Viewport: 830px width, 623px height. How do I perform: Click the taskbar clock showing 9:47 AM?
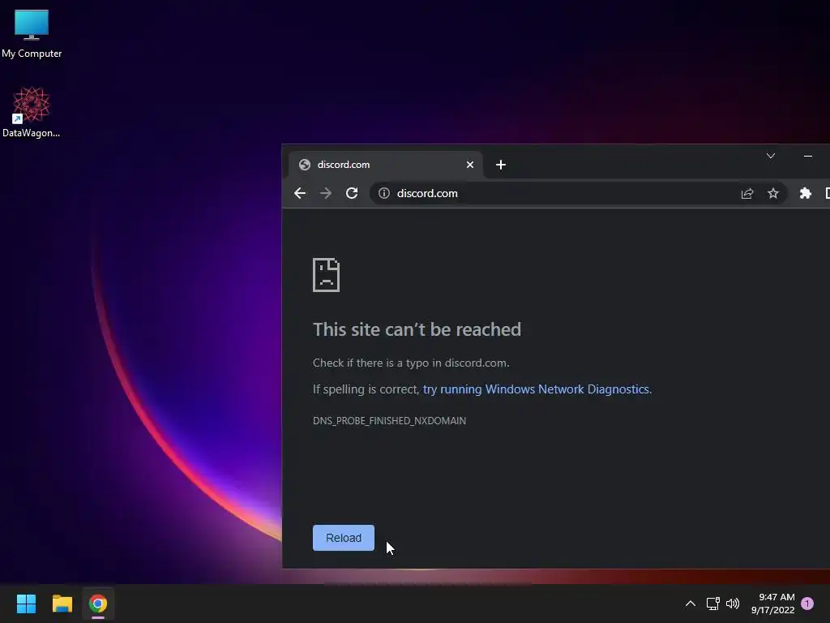(772, 604)
